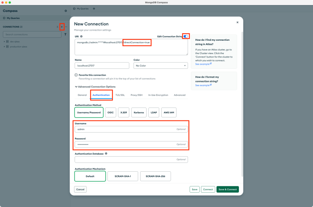Click the Save & Connect button
The height and width of the screenshot is (207, 313).
click(x=227, y=189)
